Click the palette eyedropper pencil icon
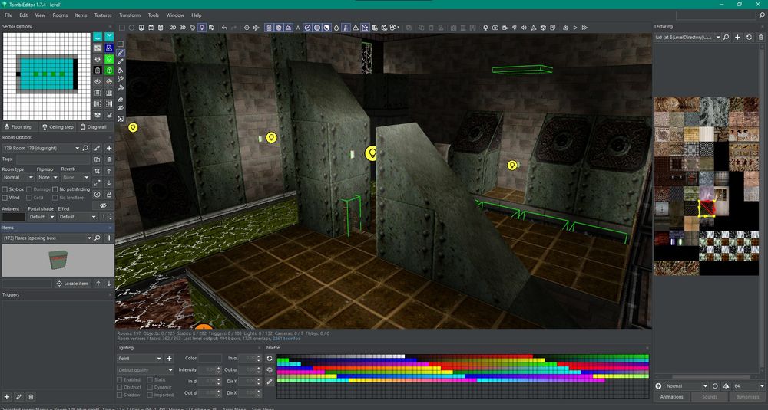Image resolution: width=768 pixels, height=410 pixels. pos(270,382)
